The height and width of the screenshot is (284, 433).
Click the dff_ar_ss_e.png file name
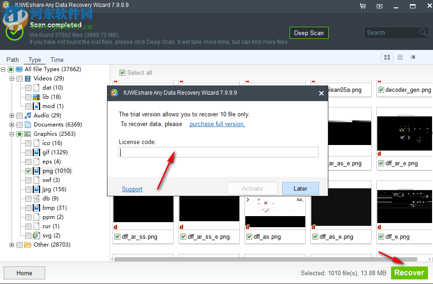208,237
